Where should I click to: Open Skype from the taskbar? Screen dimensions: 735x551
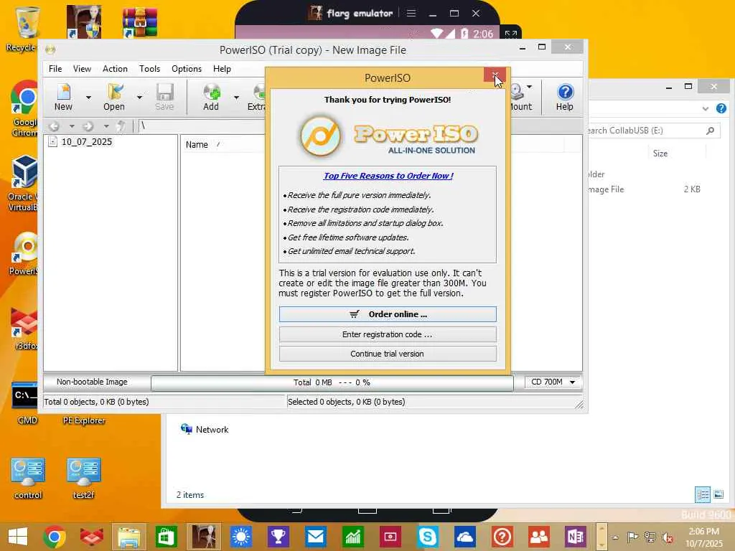pyautogui.click(x=428, y=537)
